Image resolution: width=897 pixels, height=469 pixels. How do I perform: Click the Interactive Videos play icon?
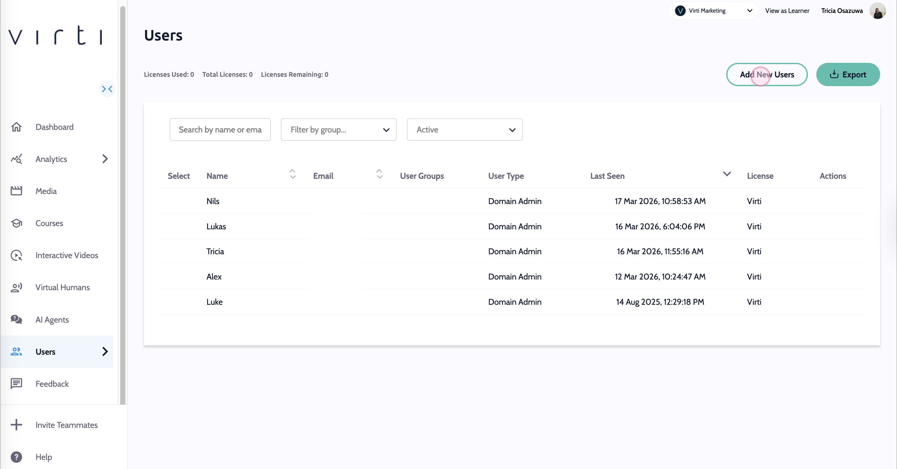click(17, 255)
